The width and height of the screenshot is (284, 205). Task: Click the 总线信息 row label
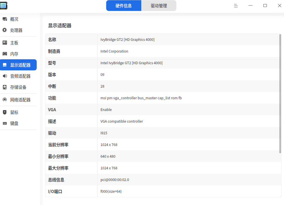pos(56,180)
